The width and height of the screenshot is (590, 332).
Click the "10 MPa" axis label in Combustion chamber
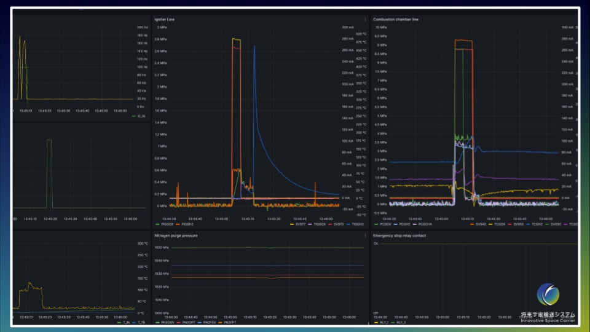click(381, 28)
